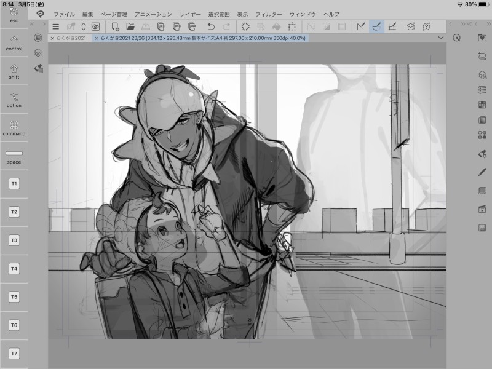Tap the T4 edge key
This screenshot has height=369, width=492.
click(14, 269)
